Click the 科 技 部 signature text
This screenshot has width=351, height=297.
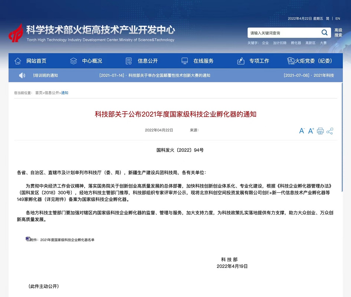pos(229,260)
